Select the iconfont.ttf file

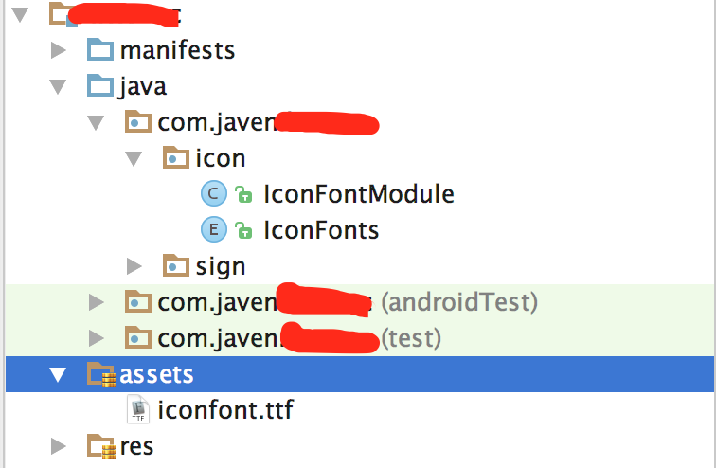[225, 409]
